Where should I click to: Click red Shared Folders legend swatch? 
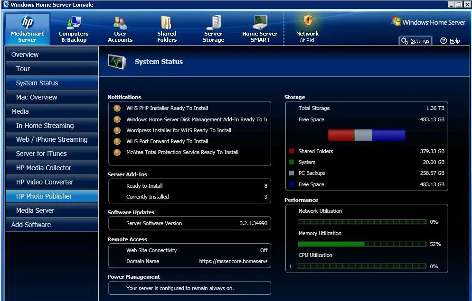coord(292,151)
